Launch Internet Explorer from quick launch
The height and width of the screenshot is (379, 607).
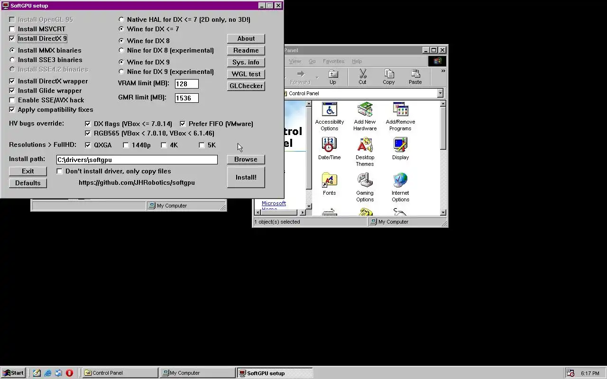pos(48,373)
